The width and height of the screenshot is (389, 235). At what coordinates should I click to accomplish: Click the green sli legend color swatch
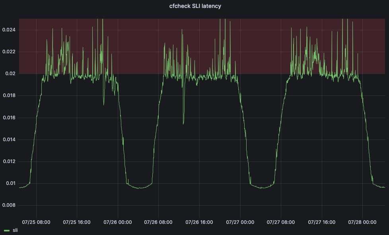click(x=6, y=231)
